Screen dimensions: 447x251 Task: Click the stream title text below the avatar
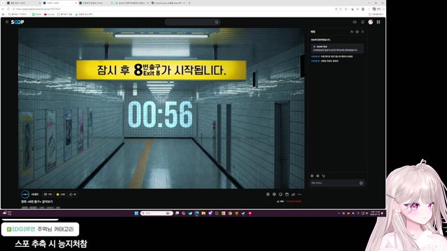[x=37, y=201]
